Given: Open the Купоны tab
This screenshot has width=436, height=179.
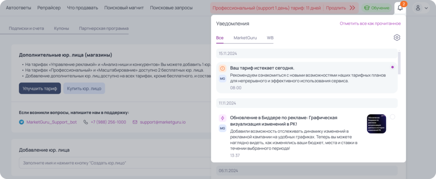Looking at the screenshot, I should [x=61, y=29].
